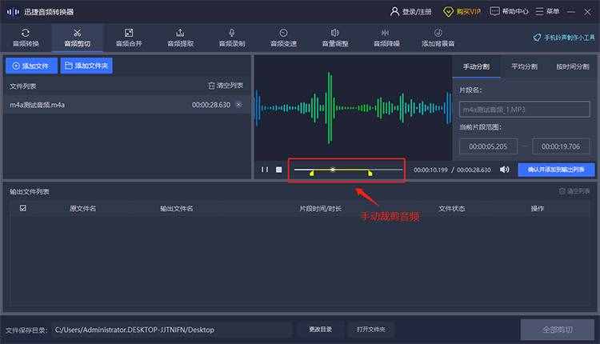Click the 片段时间/时长 column header

coord(320,209)
